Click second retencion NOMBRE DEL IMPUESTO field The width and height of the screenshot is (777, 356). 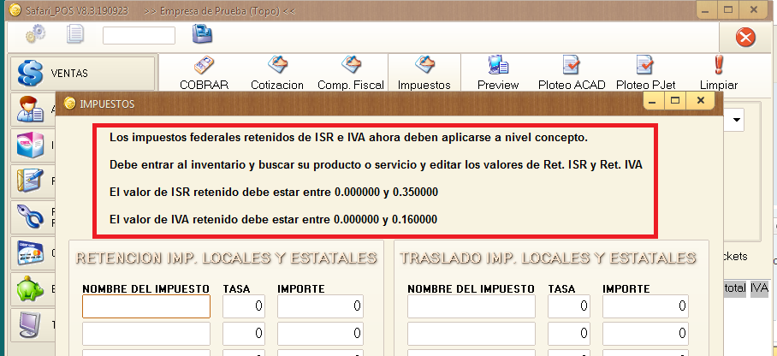[x=146, y=334]
